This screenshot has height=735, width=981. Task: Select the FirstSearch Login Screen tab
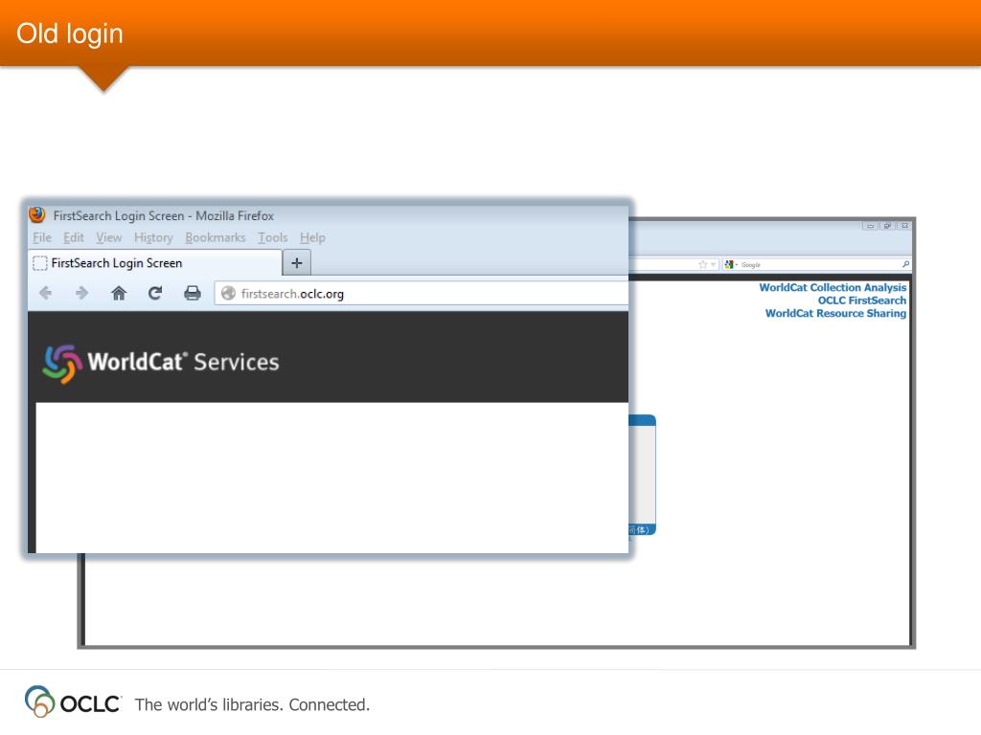pyautogui.click(x=125, y=262)
